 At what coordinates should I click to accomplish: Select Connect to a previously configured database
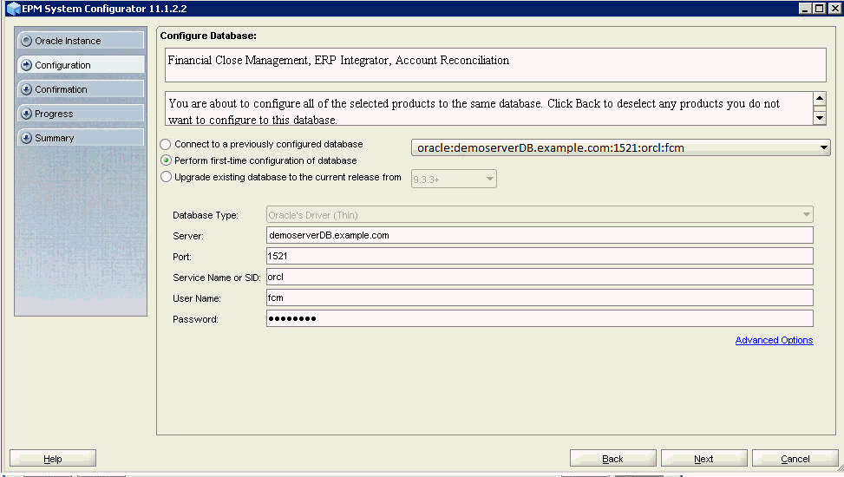(166, 145)
